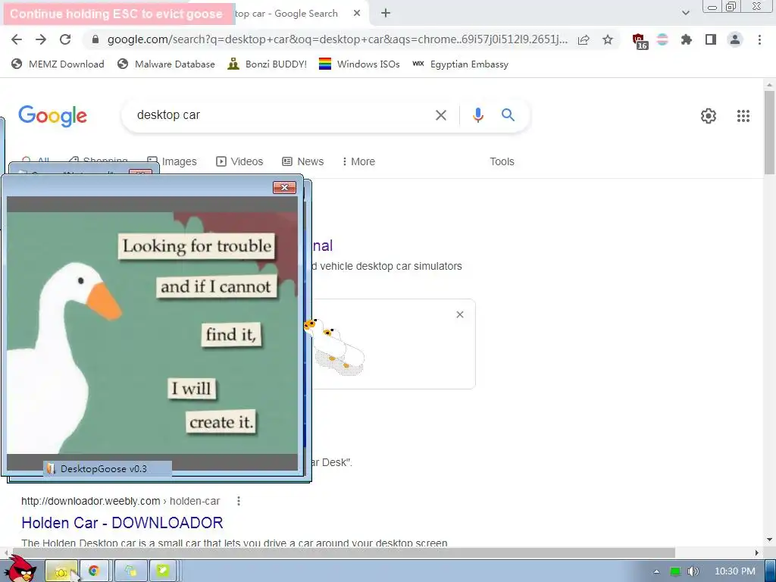Open Malware Database bookmark
Viewport: 776px width, 582px height.
[x=166, y=64]
